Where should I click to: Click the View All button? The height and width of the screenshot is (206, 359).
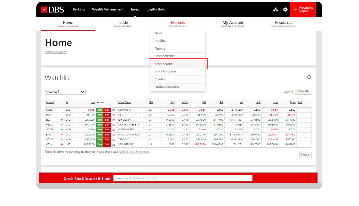(x=303, y=91)
